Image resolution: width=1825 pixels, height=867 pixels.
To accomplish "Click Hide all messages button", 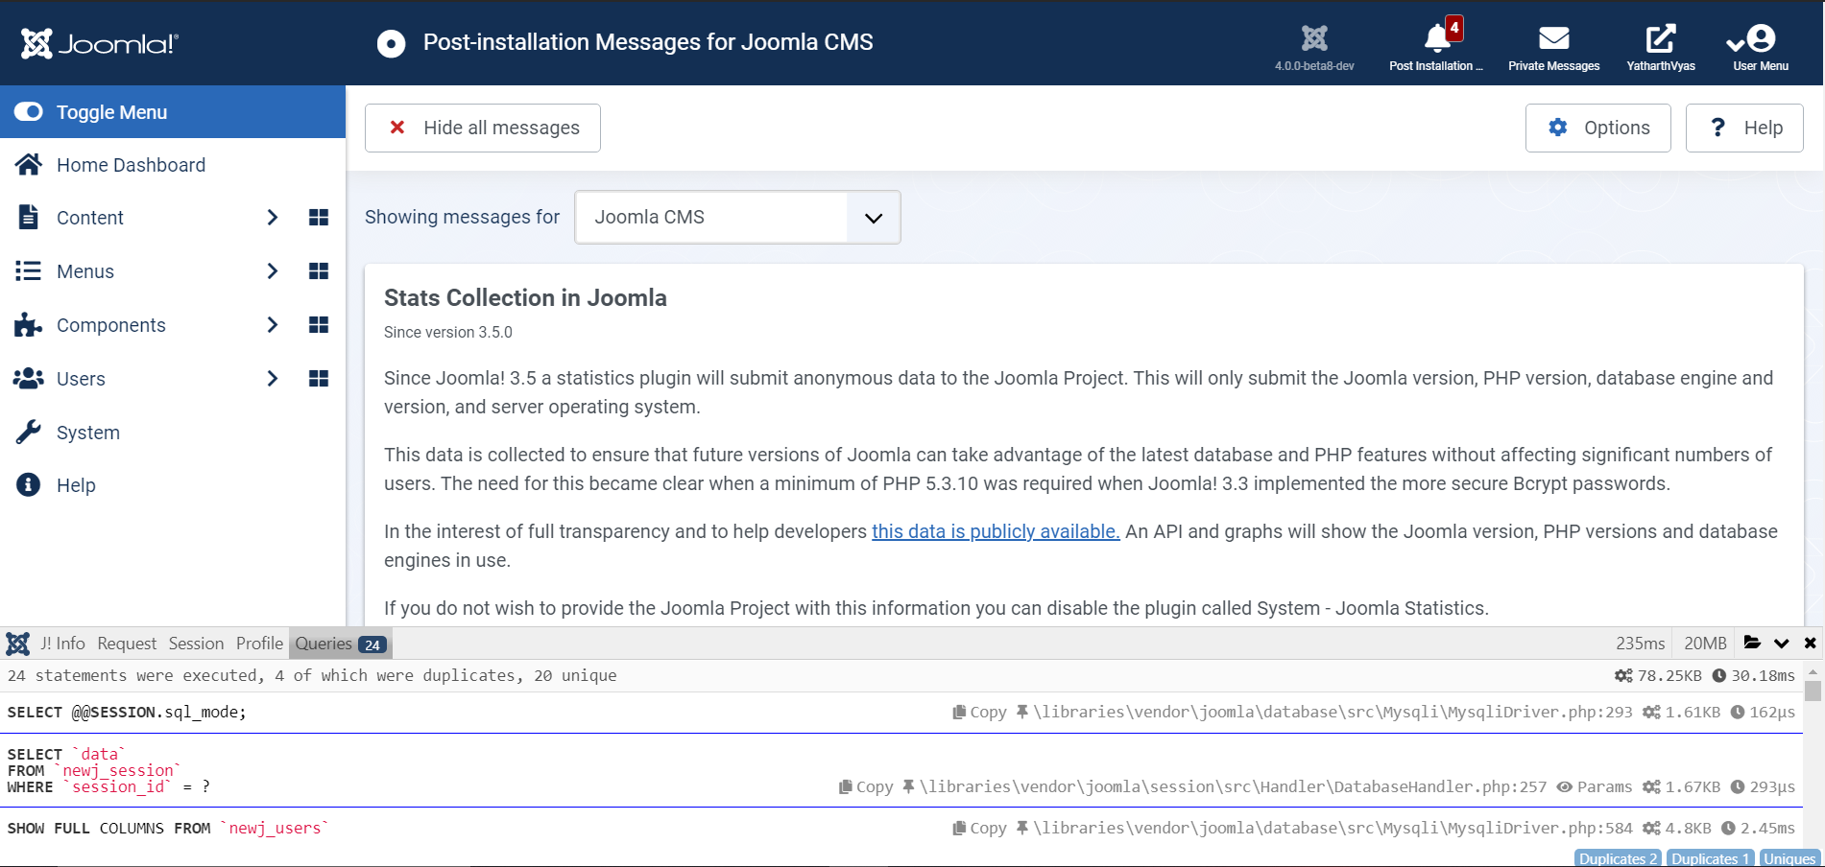I will (x=483, y=128).
